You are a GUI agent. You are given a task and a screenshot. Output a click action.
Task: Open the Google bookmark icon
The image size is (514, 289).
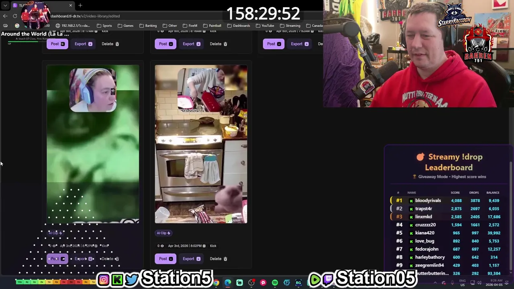[x=17, y=26]
